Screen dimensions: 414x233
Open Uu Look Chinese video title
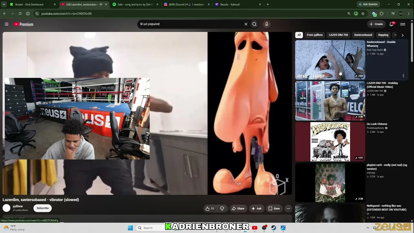pyautogui.click(x=377, y=124)
